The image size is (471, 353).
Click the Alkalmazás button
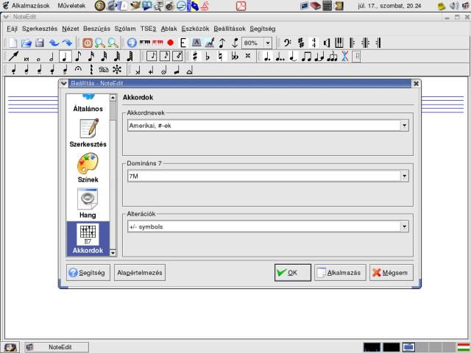click(339, 273)
